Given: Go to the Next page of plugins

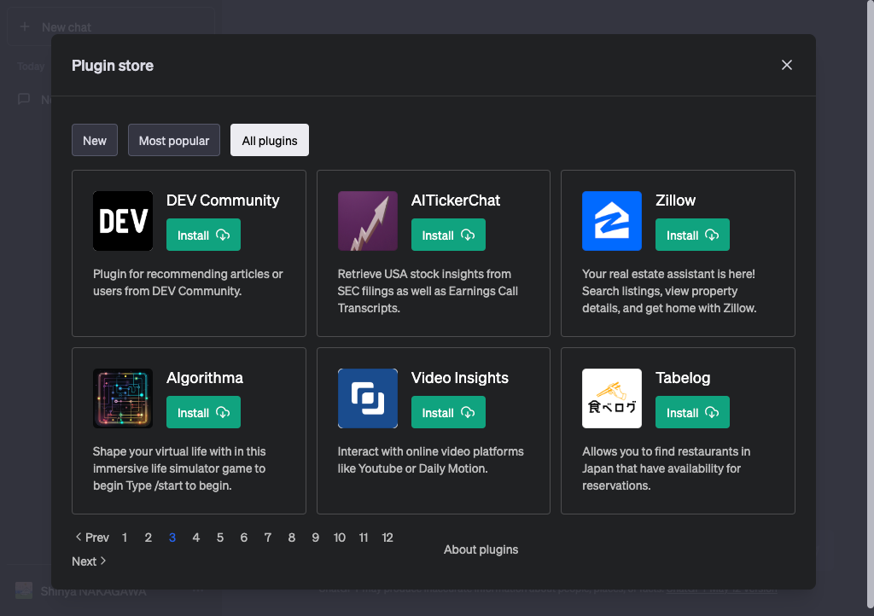Looking at the screenshot, I should 89,561.
